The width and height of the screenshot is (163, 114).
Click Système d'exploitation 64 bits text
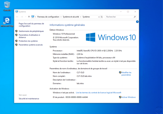(x=96, y=58)
